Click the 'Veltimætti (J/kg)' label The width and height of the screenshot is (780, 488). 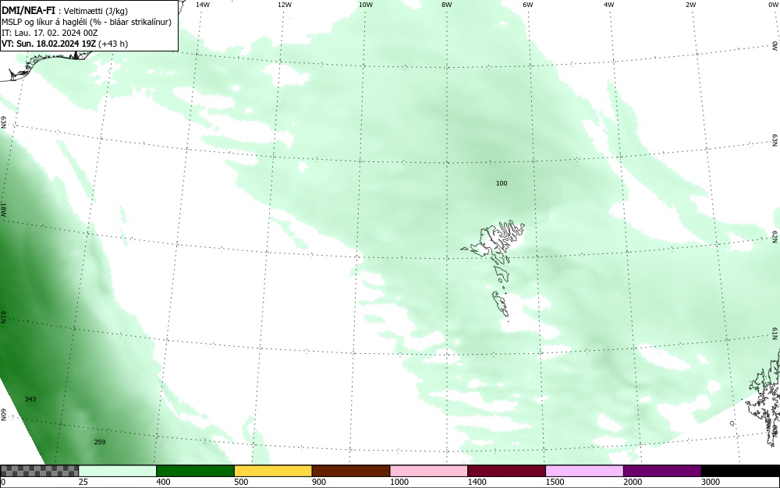96,11
